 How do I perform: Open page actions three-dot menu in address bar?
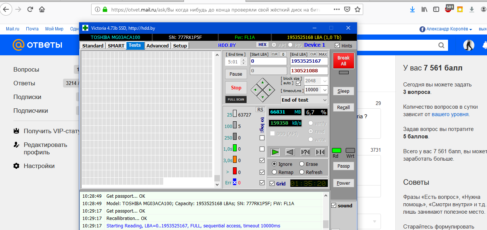click(336, 9)
